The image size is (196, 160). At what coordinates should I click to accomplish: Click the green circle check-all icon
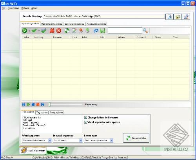25,31
